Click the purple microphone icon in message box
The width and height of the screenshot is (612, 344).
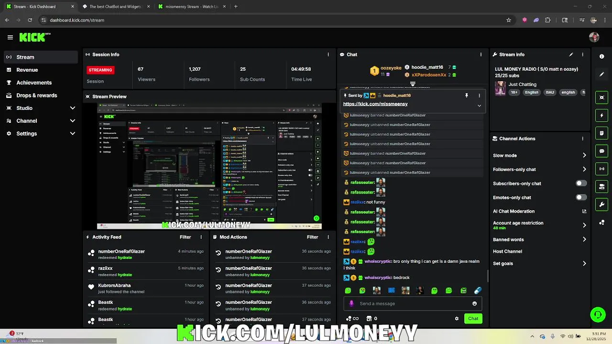coord(351,303)
